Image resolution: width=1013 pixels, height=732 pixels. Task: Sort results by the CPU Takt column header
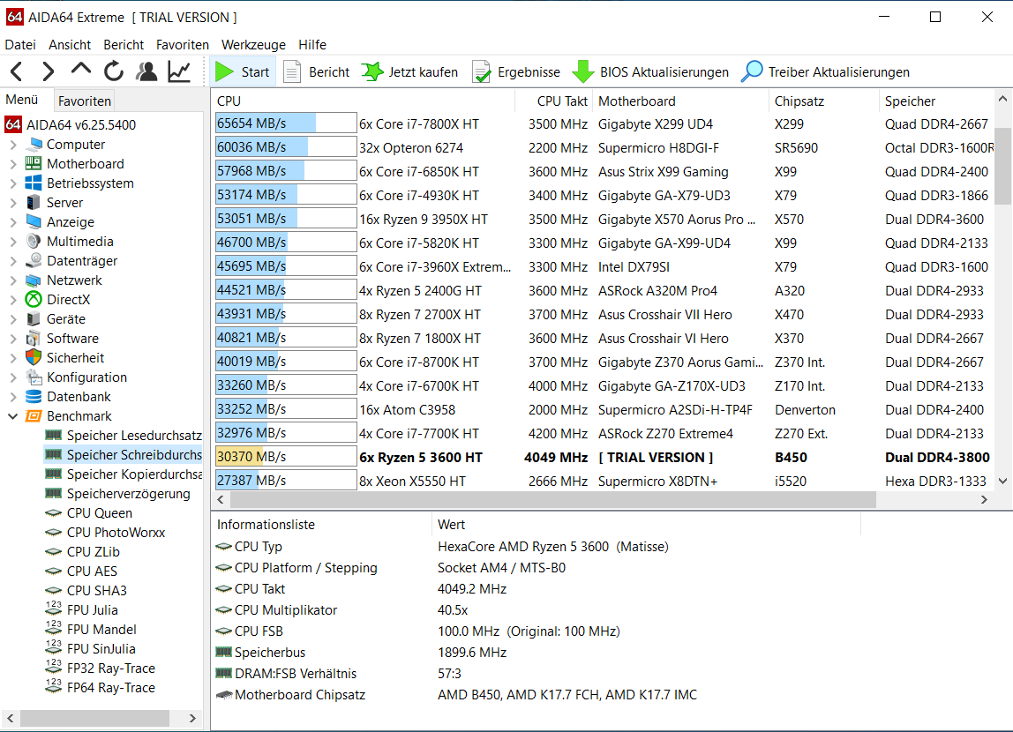[x=553, y=101]
